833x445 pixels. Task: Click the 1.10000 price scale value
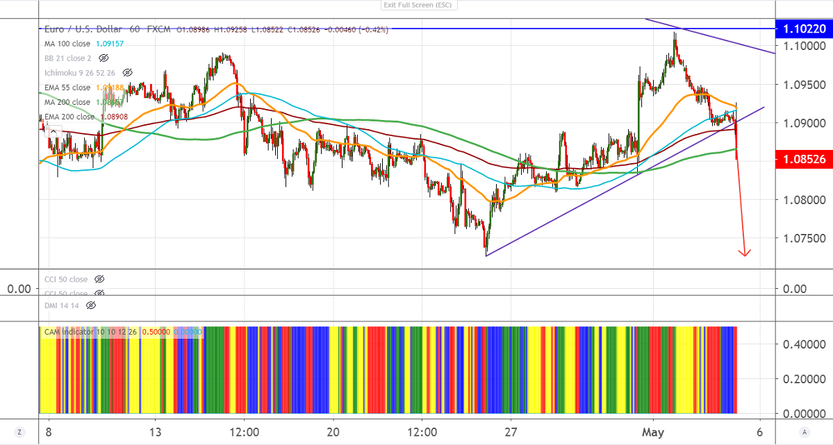click(805, 46)
